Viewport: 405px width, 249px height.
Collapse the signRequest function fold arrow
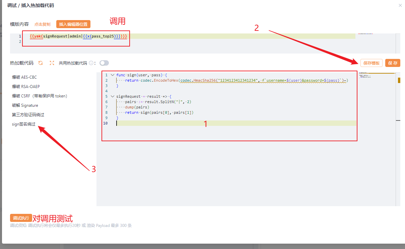click(x=112, y=96)
